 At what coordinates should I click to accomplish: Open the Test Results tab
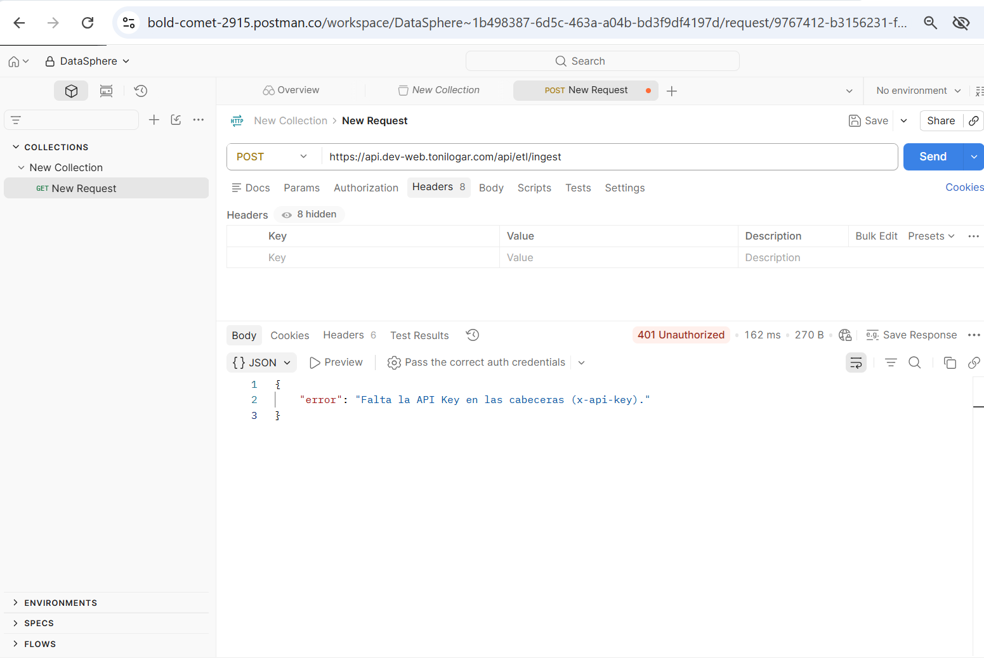point(419,335)
